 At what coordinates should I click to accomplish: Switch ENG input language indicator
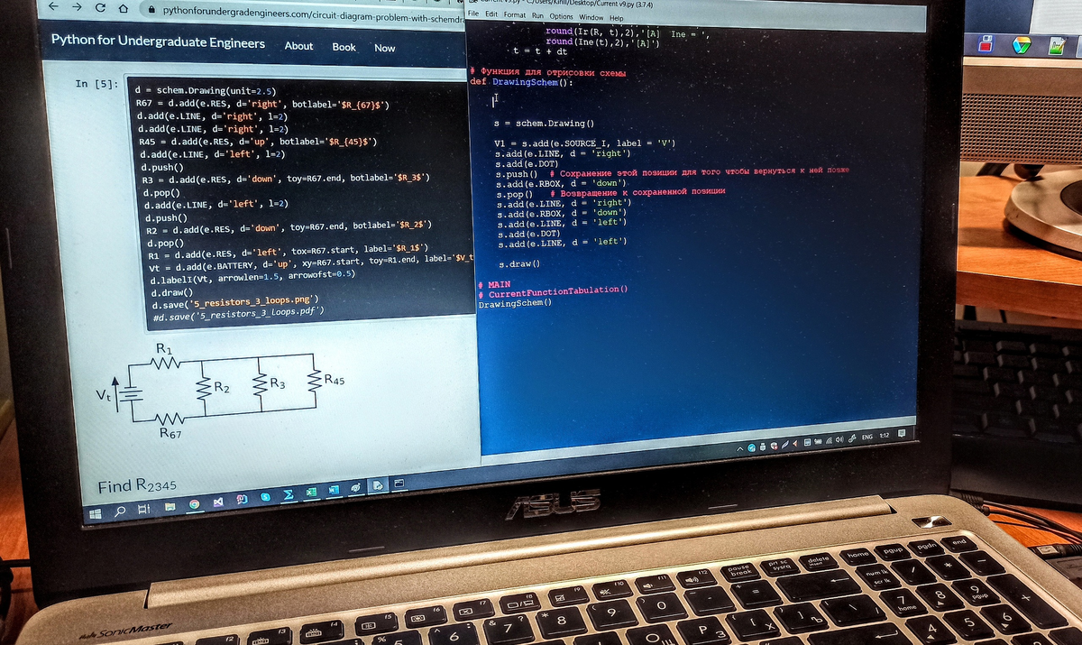(x=867, y=437)
